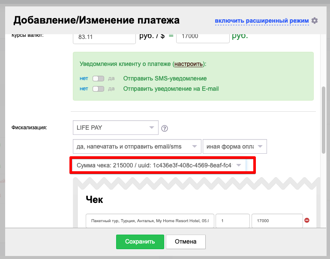The width and height of the screenshot is (330, 259).
Task: Click the 'Отправить SMS-уведомление' label
Action: (165, 78)
